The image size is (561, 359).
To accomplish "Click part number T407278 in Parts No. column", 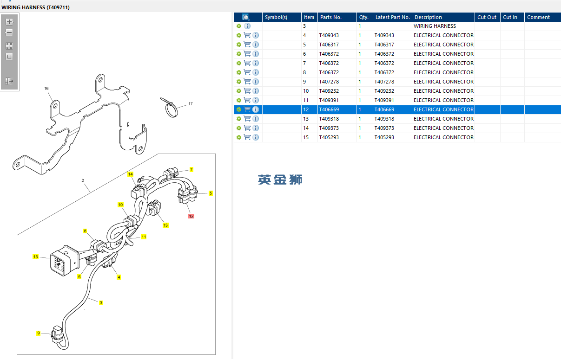I will (329, 82).
